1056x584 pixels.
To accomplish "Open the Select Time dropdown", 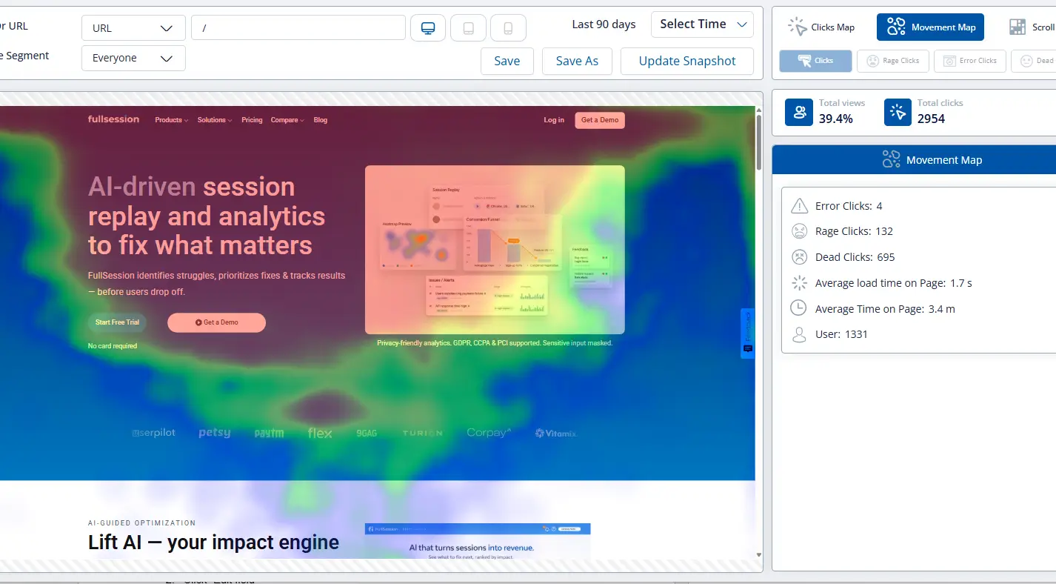I will (702, 24).
